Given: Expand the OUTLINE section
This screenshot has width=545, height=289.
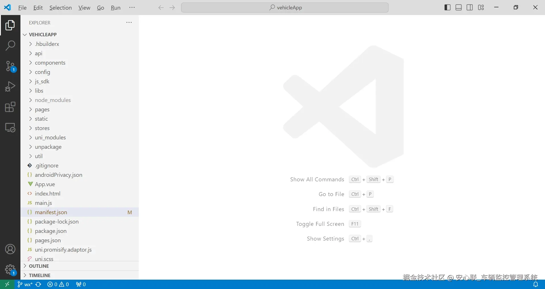Looking at the screenshot, I should click(79, 266).
